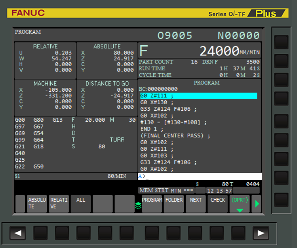Click the hardware key beneath (OPRT) soft key
297x248 pixels.
[x=238, y=233]
